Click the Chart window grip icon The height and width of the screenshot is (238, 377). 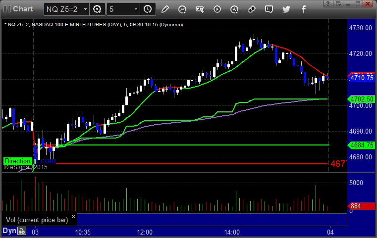(7, 9)
